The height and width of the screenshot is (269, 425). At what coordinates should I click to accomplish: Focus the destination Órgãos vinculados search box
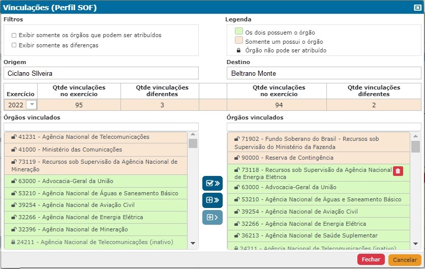click(x=324, y=127)
